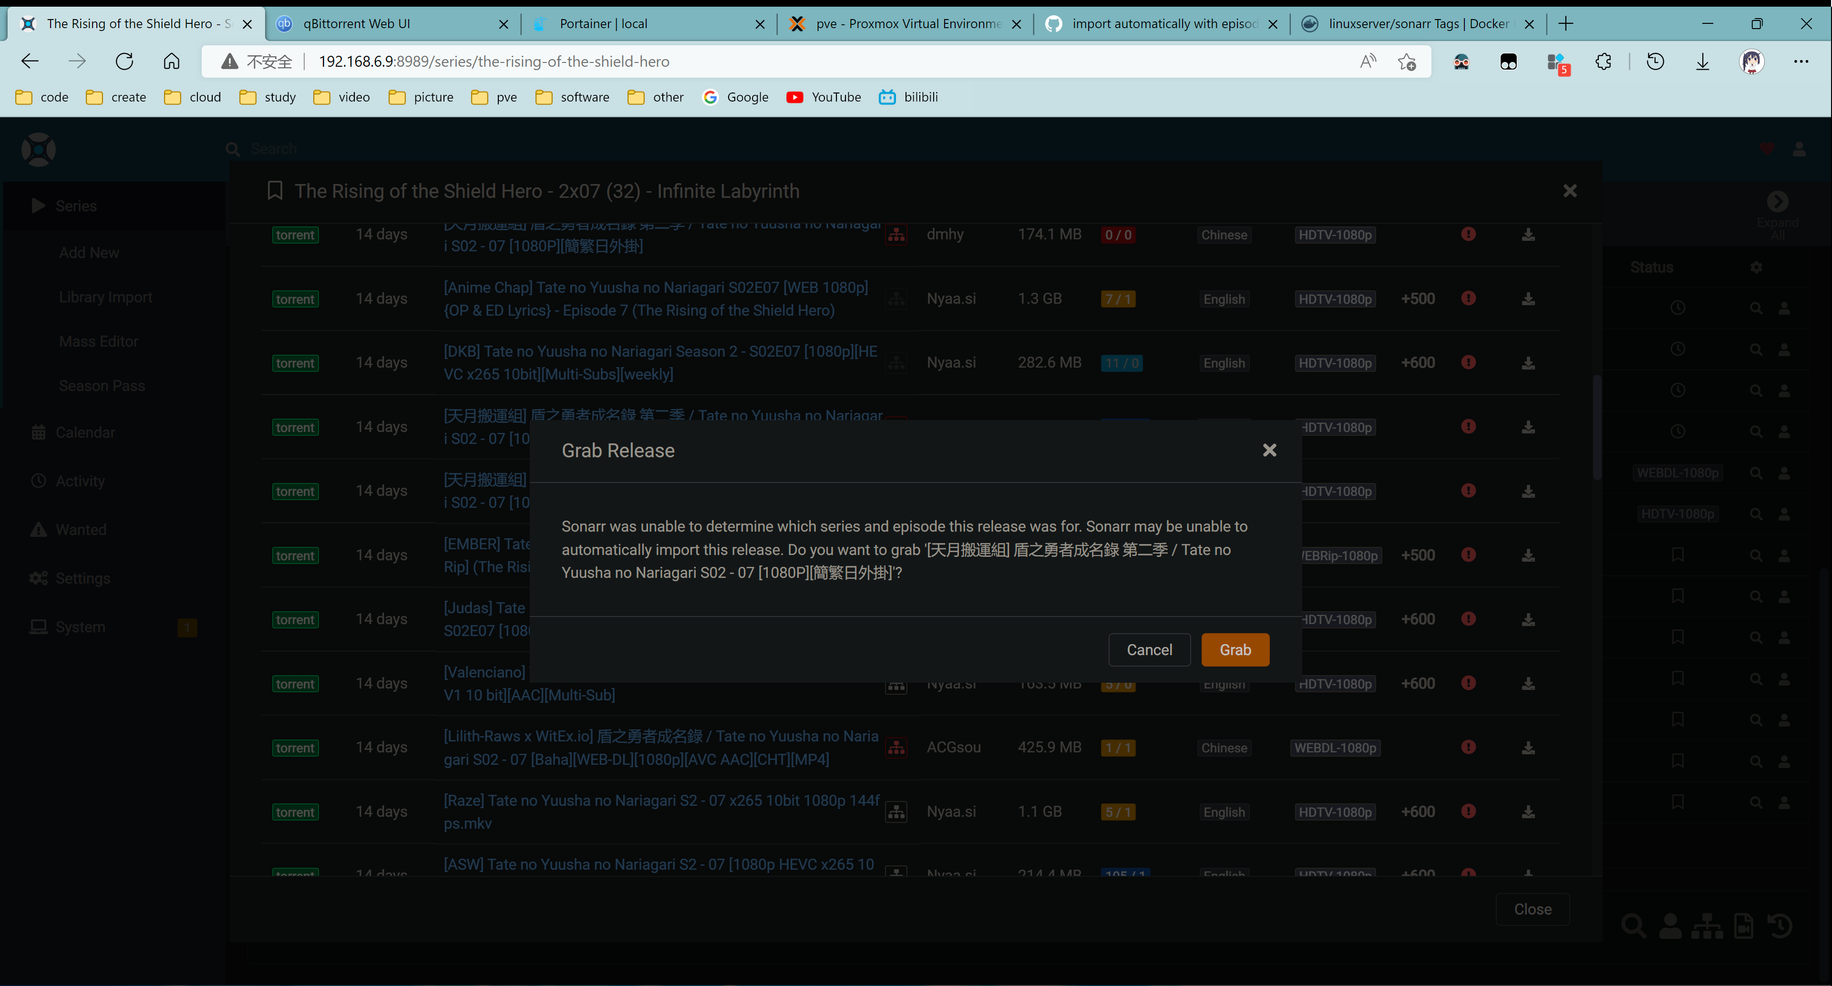Expand the Series section triangle in the sidebar

pyautogui.click(x=38, y=205)
